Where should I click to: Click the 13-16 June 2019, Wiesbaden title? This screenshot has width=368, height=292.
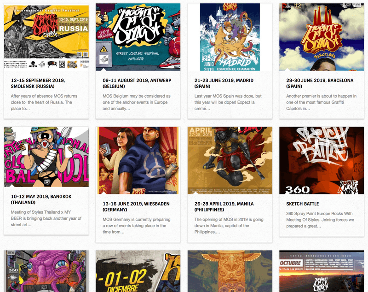[136, 207]
